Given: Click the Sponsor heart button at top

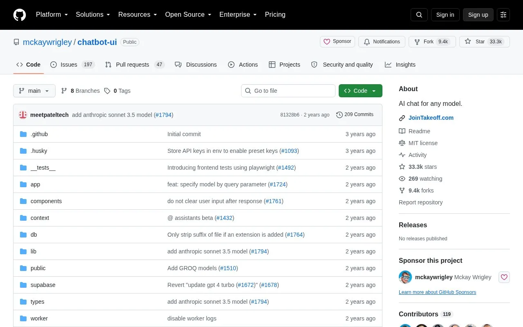Looking at the screenshot, I should 337,42.
